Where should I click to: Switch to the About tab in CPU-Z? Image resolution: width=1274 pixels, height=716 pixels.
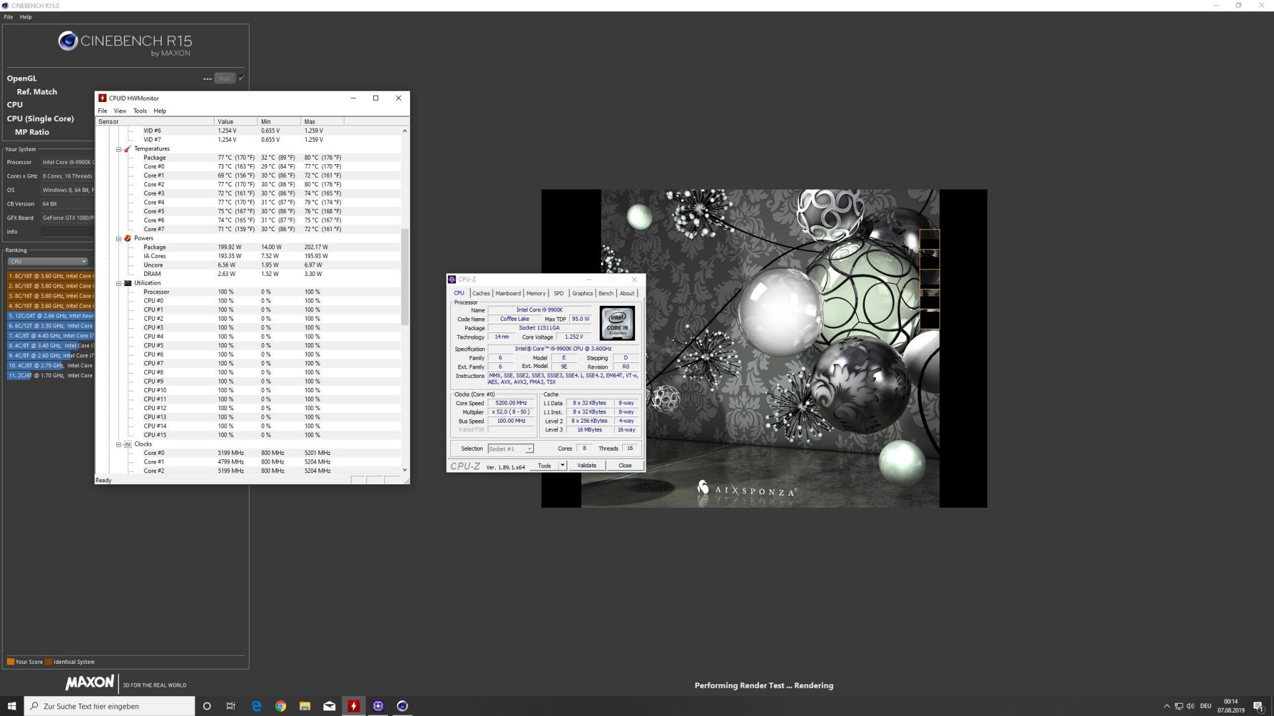[627, 293]
